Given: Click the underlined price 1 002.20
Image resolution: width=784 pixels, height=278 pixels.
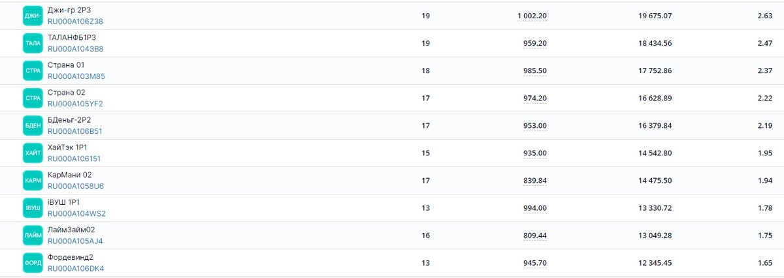Looking at the screenshot, I should pos(532,16).
